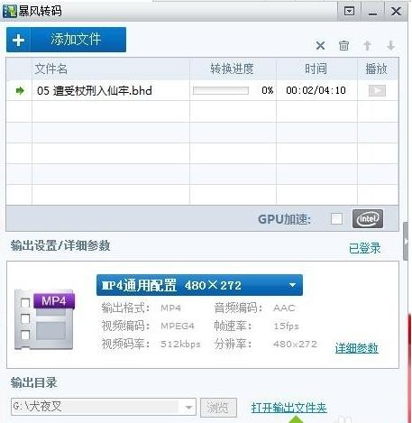Click the side panel collapse handle
Viewport: 412px width, 423px height.
pos(407,241)
